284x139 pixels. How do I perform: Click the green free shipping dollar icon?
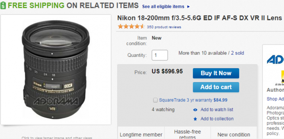coord(3,6)
